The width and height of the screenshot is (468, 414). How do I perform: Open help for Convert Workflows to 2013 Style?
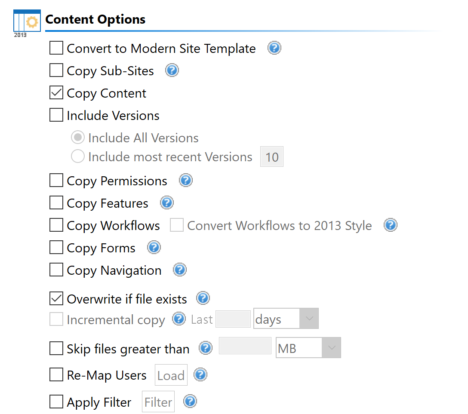coord(390,224)
